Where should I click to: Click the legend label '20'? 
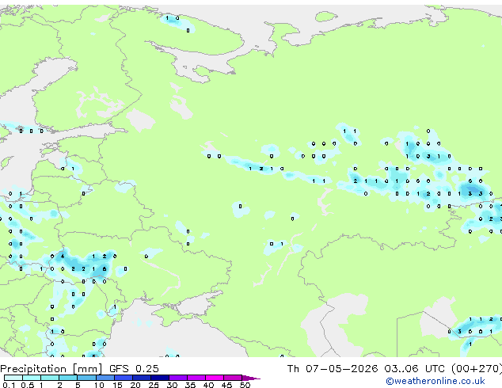[x=135, y=385]
